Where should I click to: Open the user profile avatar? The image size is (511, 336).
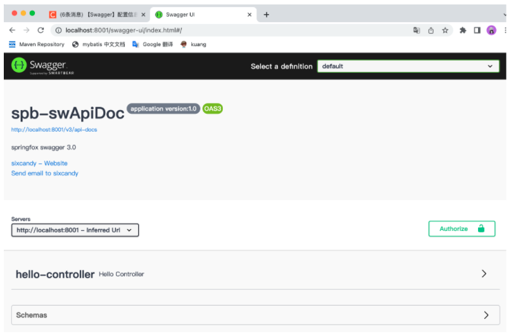click(491, 30)
